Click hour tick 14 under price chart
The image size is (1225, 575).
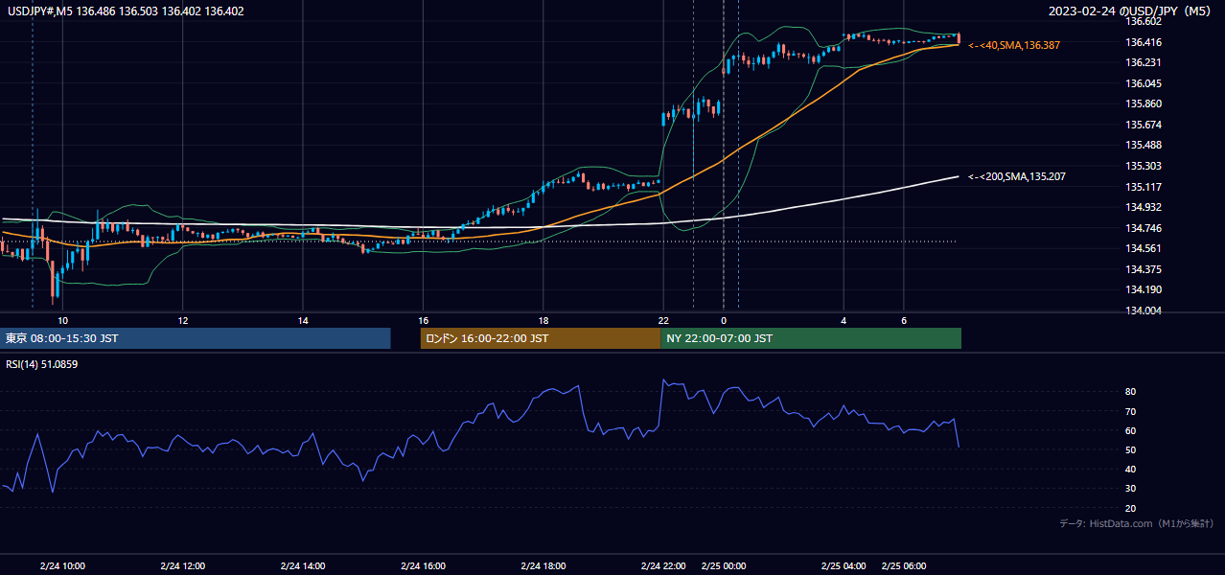[x=303, y=320]
